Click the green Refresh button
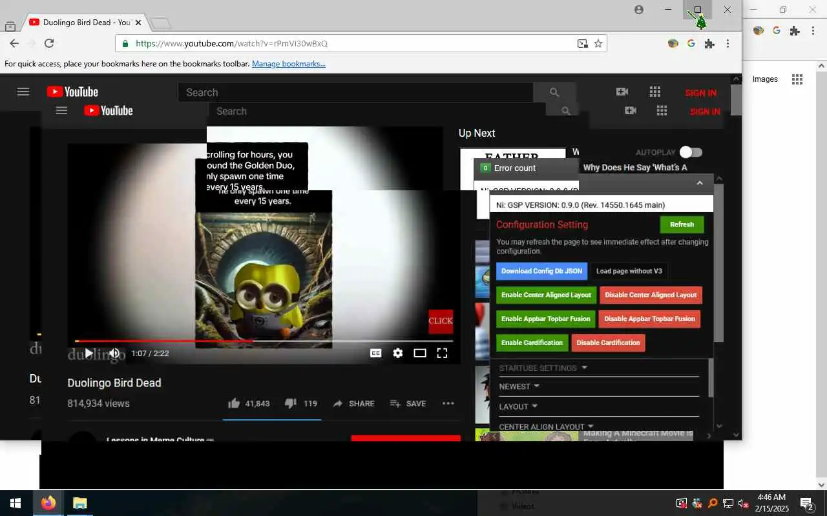The width and height of the screenshot is (827, 516). pyautogui.click(x=682, y=224)
